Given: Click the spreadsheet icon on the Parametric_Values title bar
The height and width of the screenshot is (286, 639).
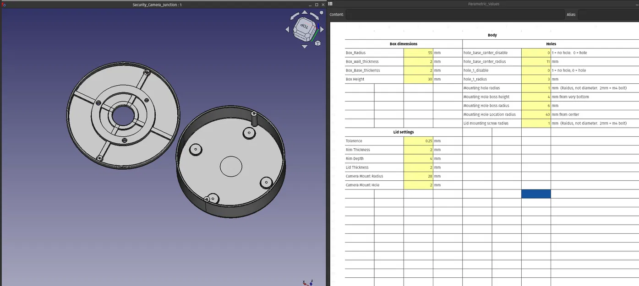Looking at the screenshot, I should point(330,4).
